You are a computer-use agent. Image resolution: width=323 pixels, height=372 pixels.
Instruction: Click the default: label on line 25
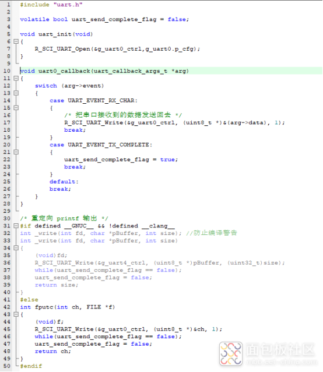click(64, 182)
